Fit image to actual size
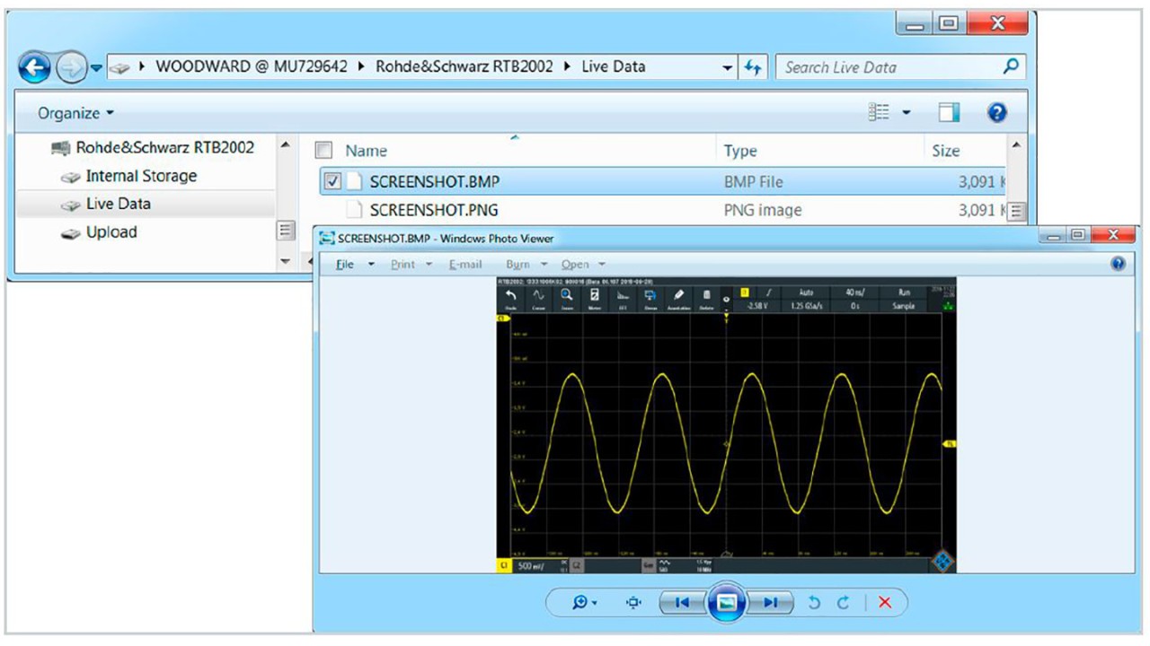This screenshot has height=646, width=1150. tap(634, 603)
